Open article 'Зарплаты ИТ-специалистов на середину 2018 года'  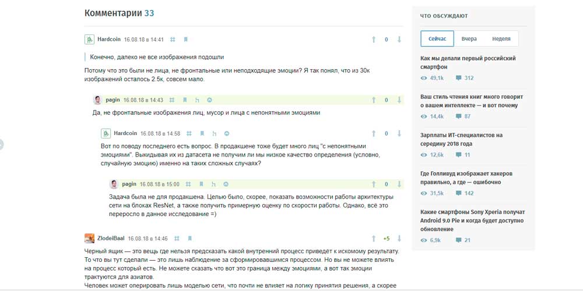[461, 140]
